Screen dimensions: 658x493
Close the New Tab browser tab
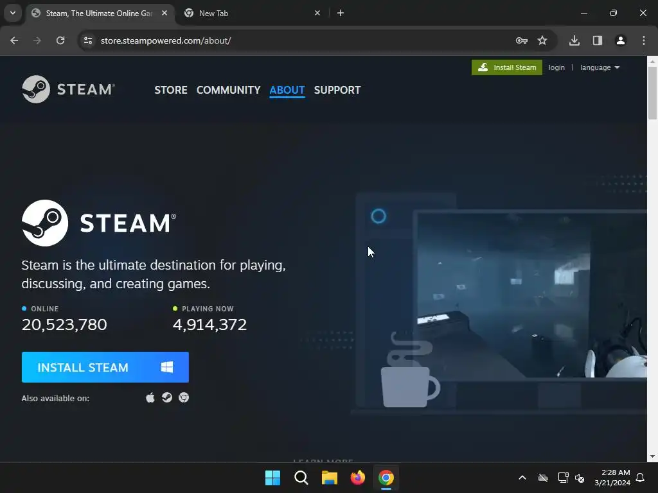click(317, 13)
